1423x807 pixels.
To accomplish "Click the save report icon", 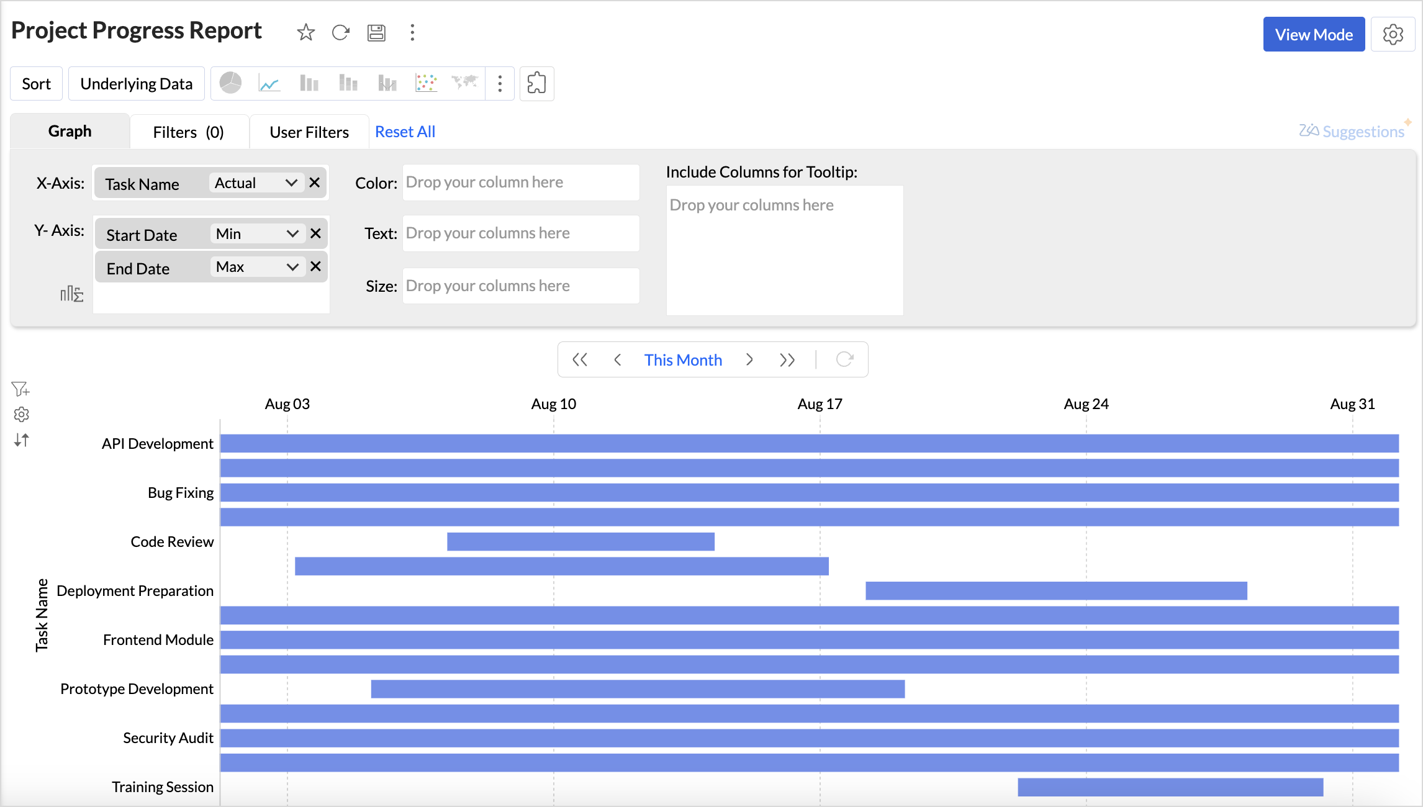I will (376, 32).
